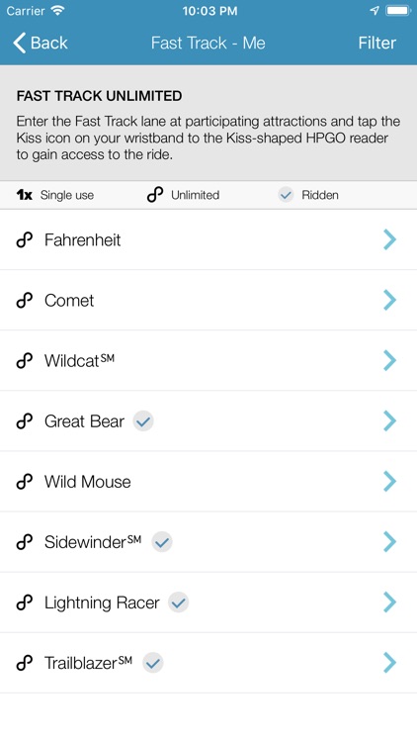The width and height of the screenshot is (417, 742).
Task: Select the Comet ride row
Action: point(208,301)
